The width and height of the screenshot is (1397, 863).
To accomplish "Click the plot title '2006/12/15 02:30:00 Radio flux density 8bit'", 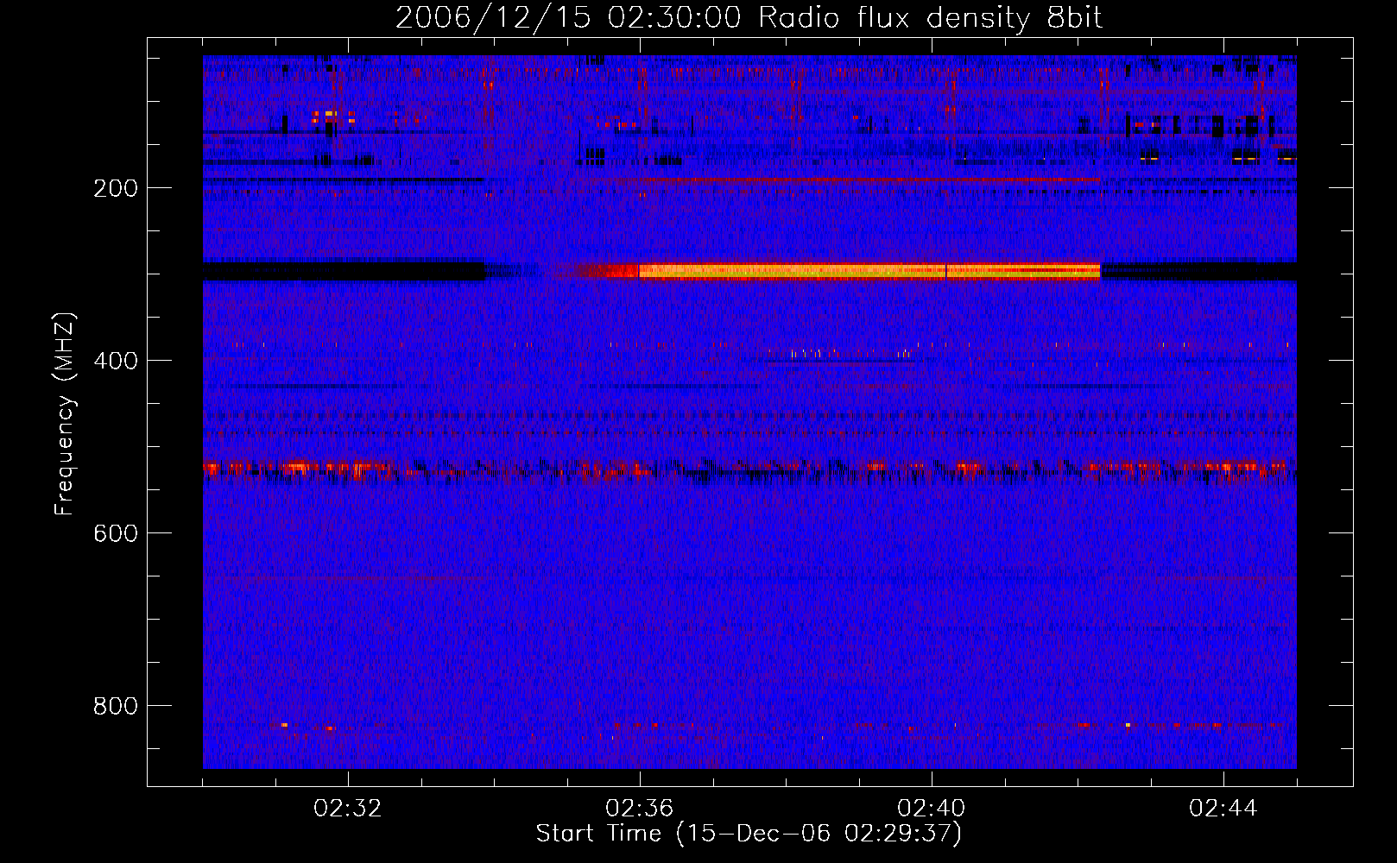I will pos(749,17).
